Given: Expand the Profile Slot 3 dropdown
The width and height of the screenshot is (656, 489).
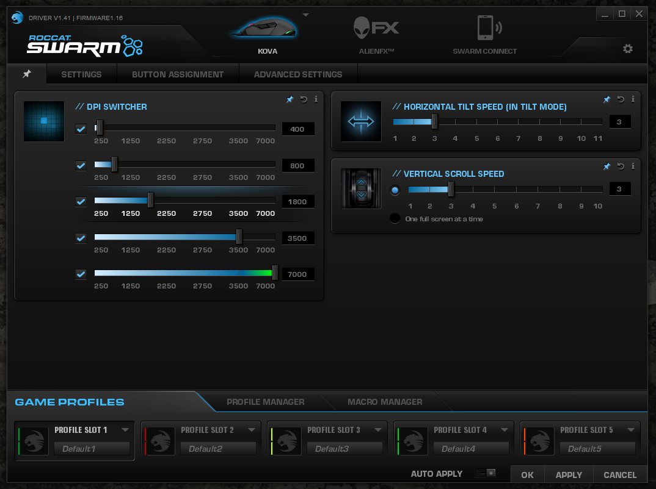Looking at the screenshot, I should tap(378, 430).
